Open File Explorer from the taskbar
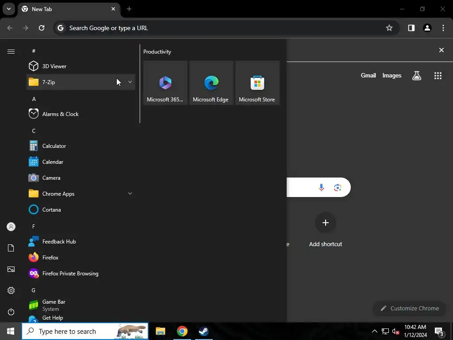 click(x=160, y=331)
